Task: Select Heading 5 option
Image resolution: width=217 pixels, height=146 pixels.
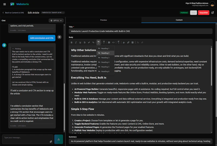Action: 105,67
